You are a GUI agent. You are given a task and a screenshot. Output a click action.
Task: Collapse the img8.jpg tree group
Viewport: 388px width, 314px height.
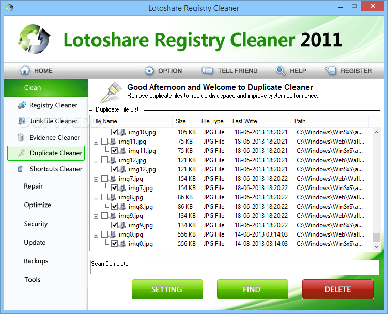pos(96,198)
